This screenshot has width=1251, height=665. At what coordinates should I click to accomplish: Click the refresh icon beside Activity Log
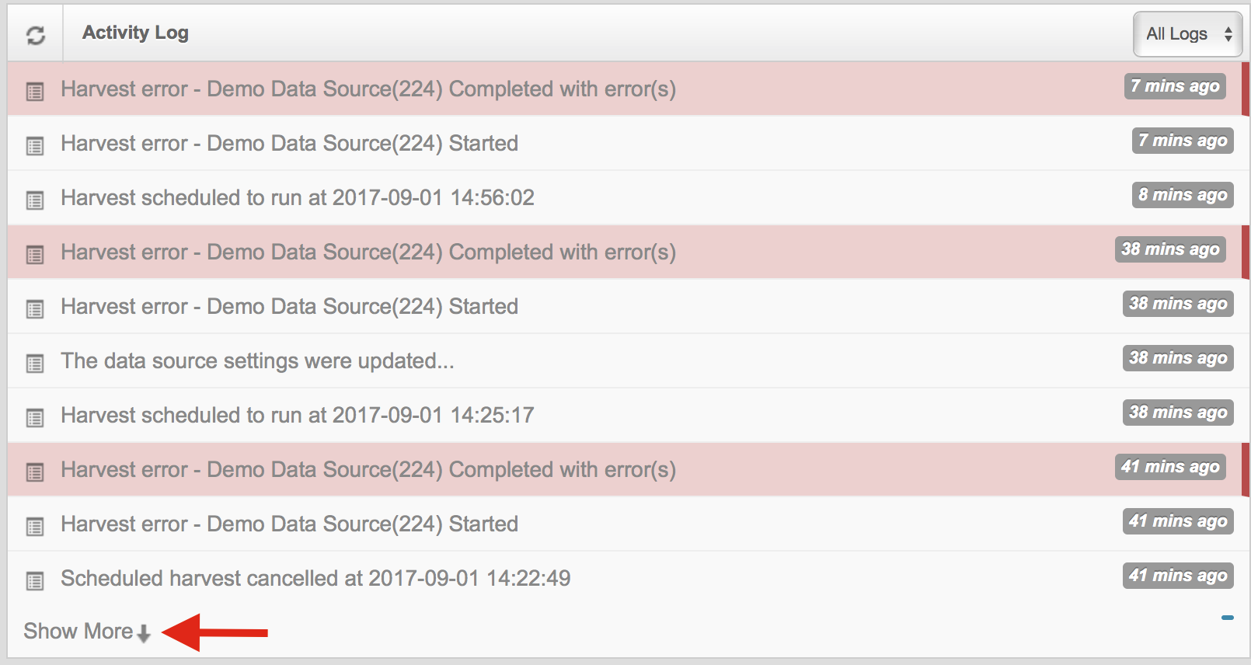(x=36, y=35)
